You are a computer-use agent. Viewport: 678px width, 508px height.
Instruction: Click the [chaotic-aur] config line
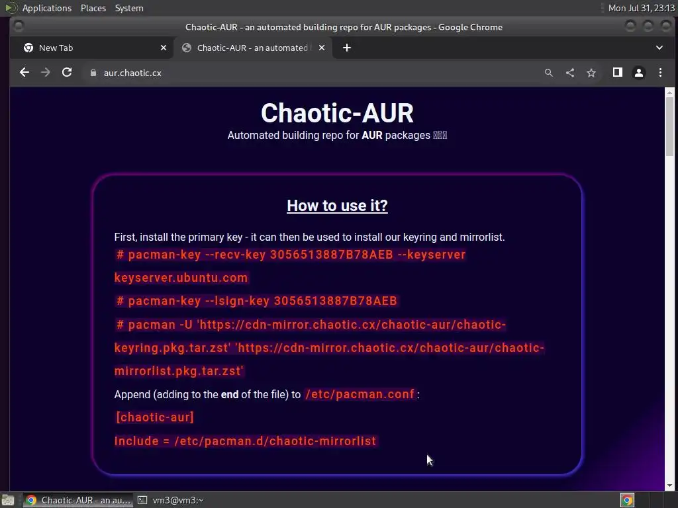(155, 417)
